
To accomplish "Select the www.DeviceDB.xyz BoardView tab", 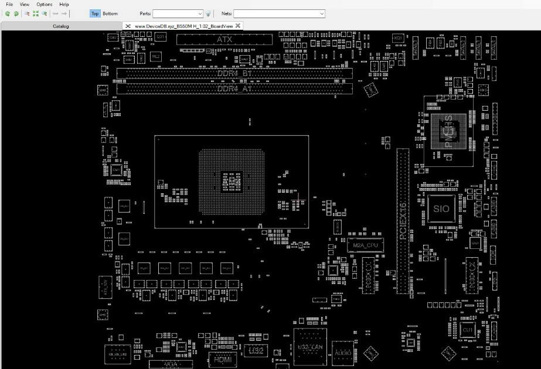I will click(x=183, y=26).
